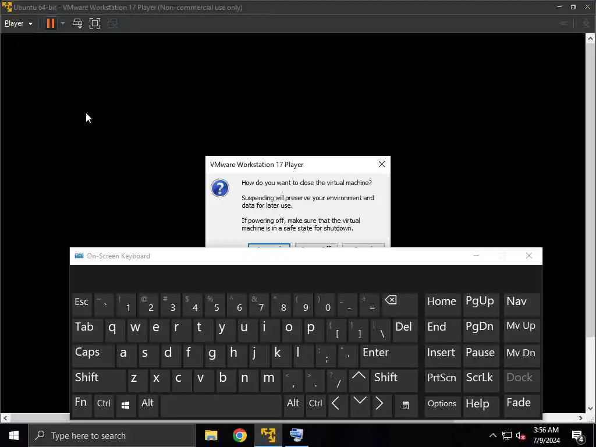Tap the Pause key on keyboard
Screen dimensions: 596x447
click(480, 355)
